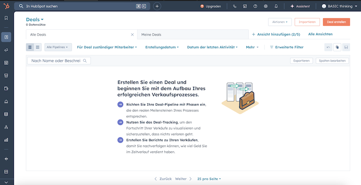Click the HubSpot sprocket logo
361x185 pixels.
[x=6, y=6]
